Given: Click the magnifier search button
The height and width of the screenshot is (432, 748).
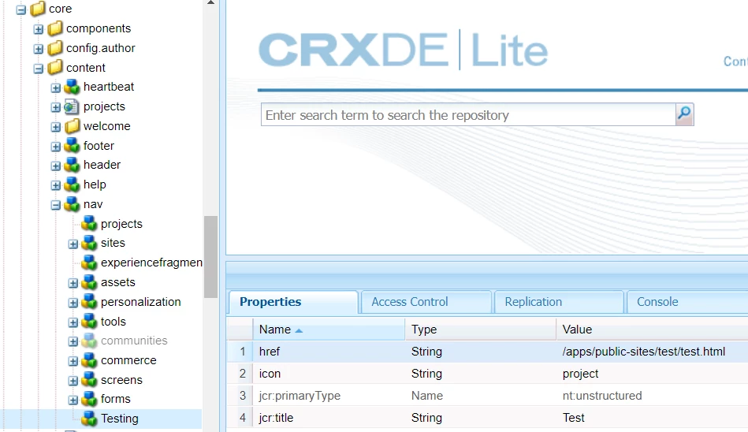Looking at the screenshot, I should [x=685, y=114].
